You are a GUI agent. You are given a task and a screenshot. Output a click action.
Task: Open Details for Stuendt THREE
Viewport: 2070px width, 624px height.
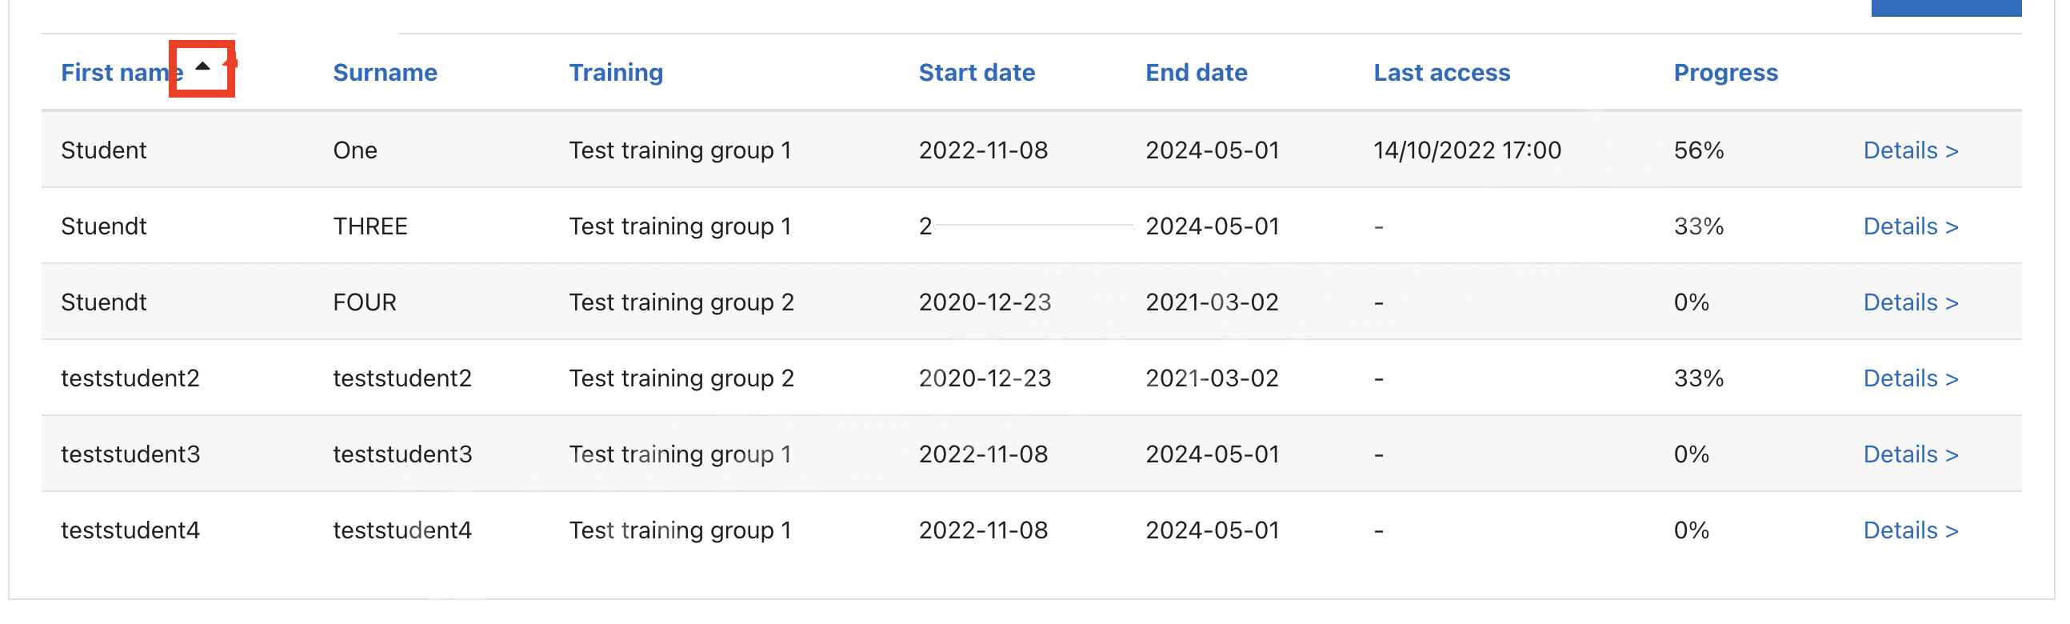1910,226
